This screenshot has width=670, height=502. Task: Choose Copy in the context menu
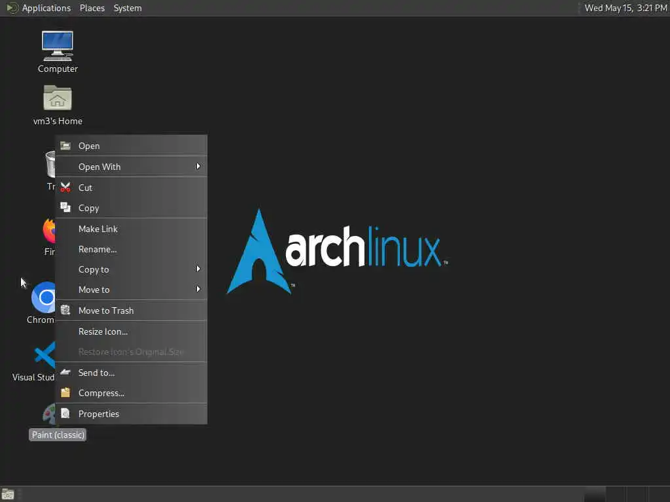click(131, 208)
